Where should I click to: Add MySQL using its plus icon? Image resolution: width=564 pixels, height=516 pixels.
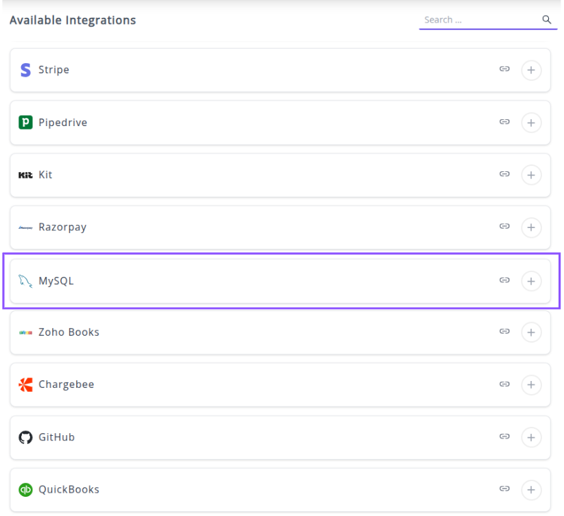click(531, 281)
